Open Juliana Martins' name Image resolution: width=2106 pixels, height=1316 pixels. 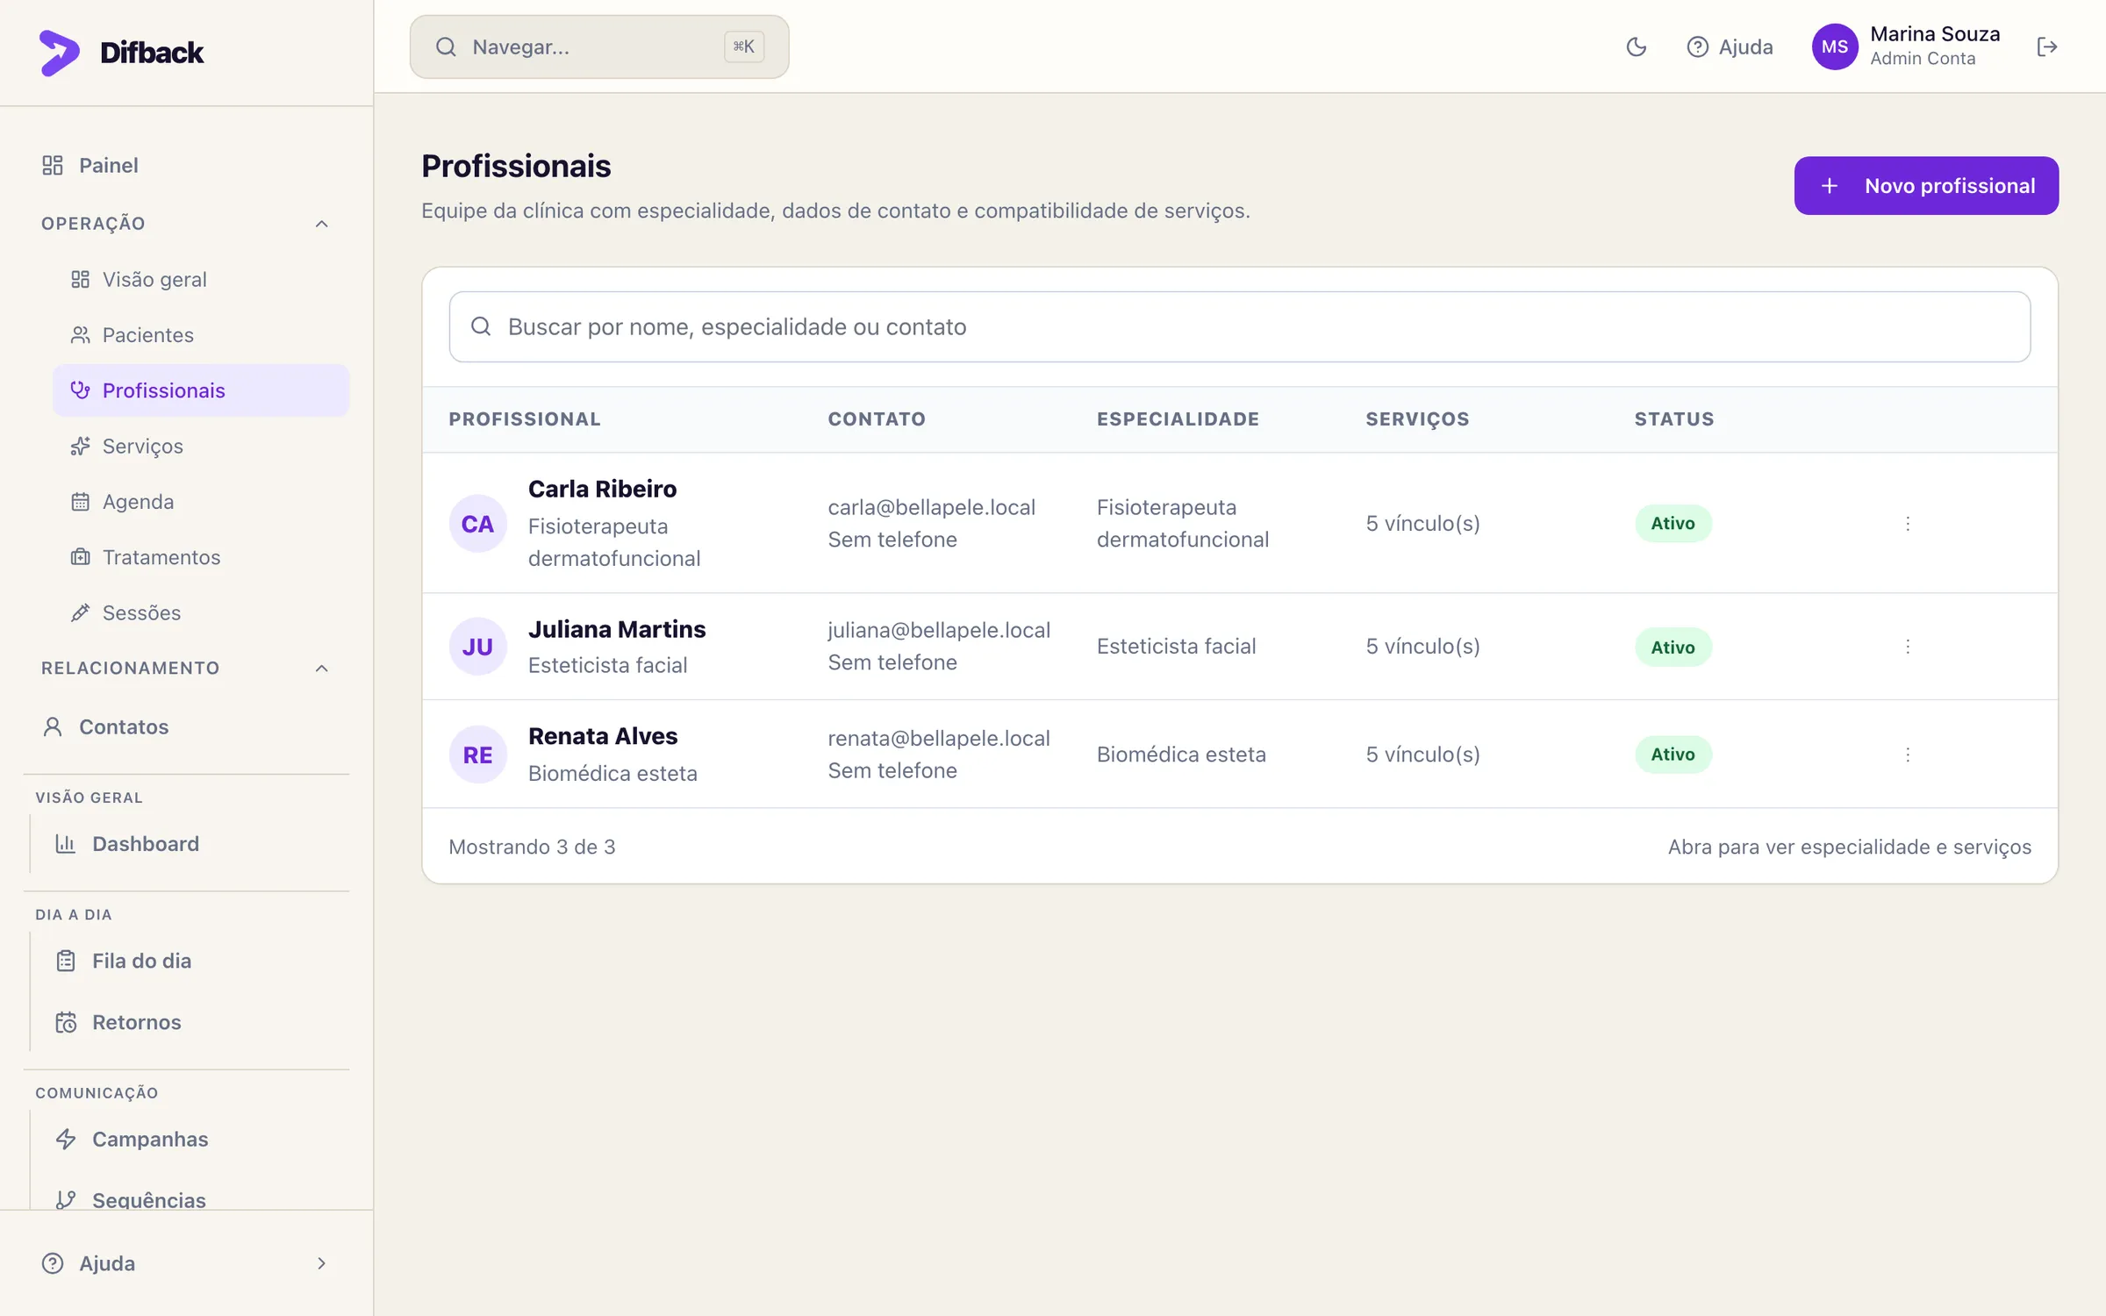point(617,629)
